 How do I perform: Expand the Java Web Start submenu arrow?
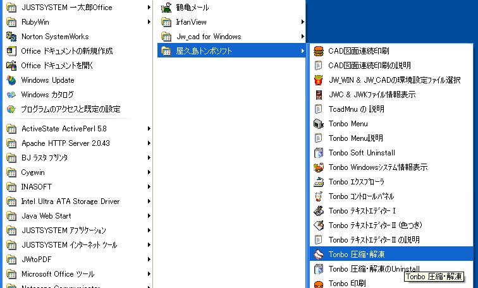tap(149, 216)
